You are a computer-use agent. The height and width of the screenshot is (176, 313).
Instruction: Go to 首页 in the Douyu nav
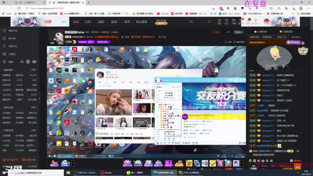pos(64,22)
